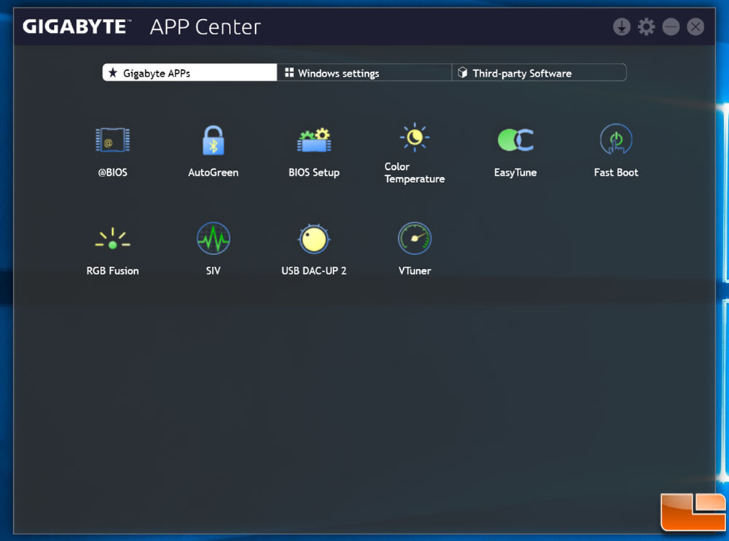Click the "VTuner" label text
Screen dimensions: 729x541
tap(415, 270)
